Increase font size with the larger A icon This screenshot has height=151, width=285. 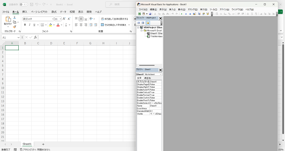tap(64, 19)
